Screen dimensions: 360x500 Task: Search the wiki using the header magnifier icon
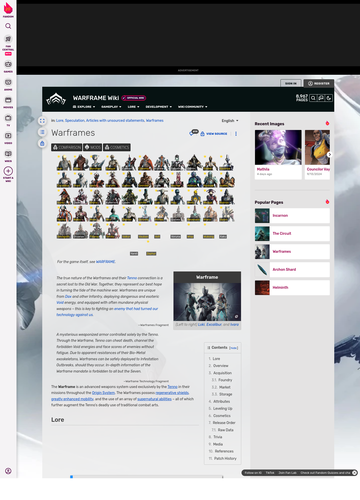(x=313, y=98)
